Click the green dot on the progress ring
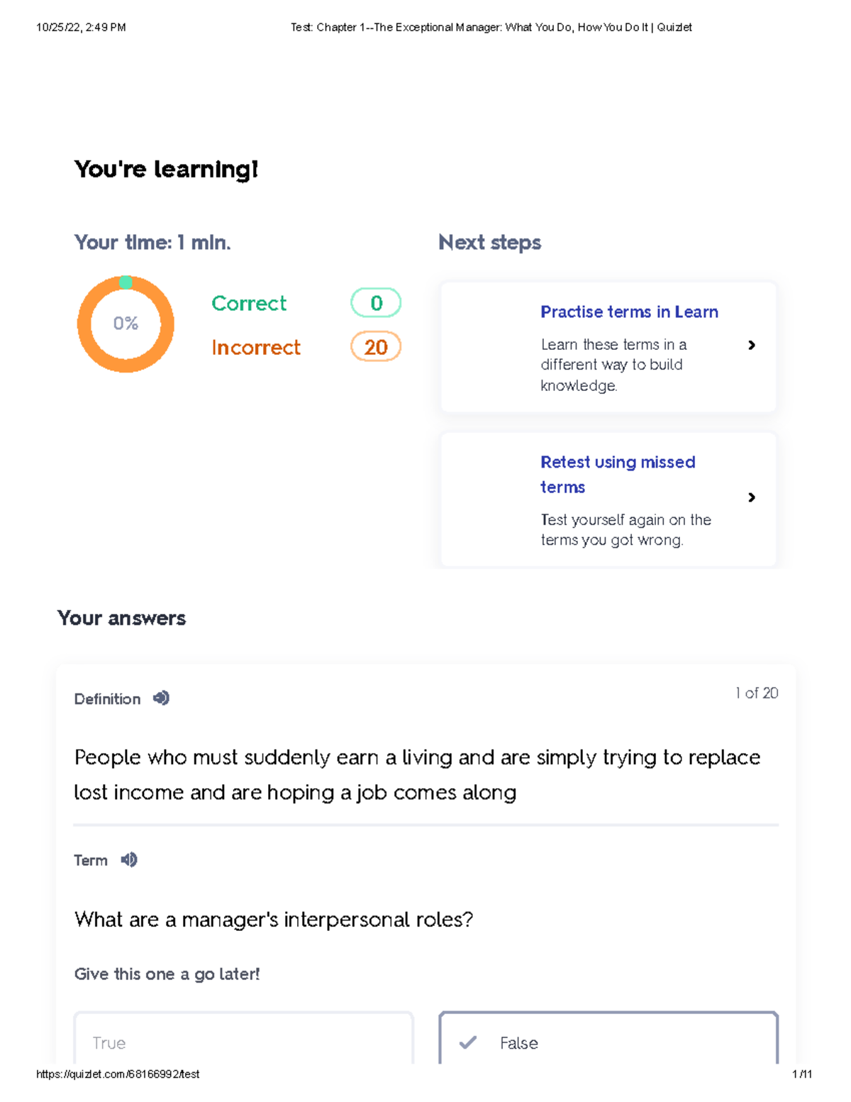This screenshot has height=1102, width=851. pos(126,282)
